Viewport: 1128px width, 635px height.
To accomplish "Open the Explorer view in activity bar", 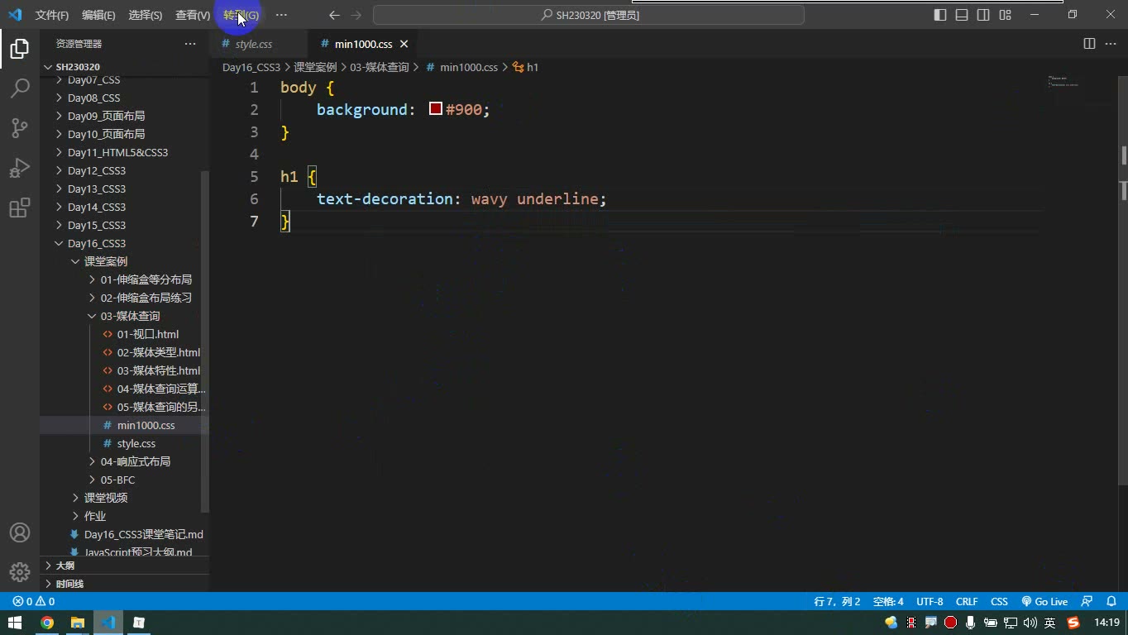I will pyautogui.click(x=20, y=49).
